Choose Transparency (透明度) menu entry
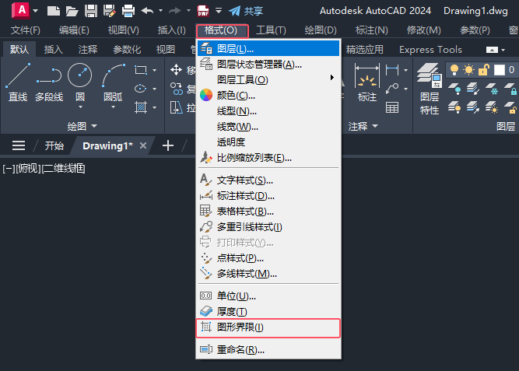This screenshot has width=519, height=371. click(268, 142)
